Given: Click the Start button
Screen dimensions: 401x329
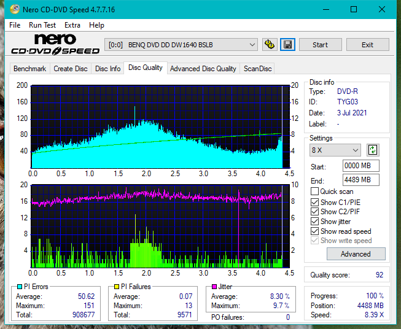Looking at the screenshot, I should point(321,45).
